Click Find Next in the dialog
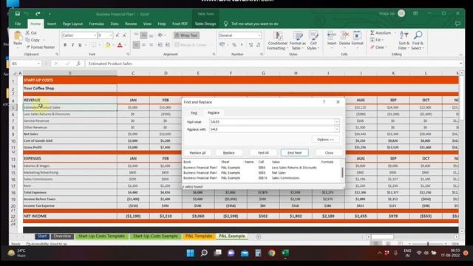Screen dimensions: 473x266 pos(294,153)
